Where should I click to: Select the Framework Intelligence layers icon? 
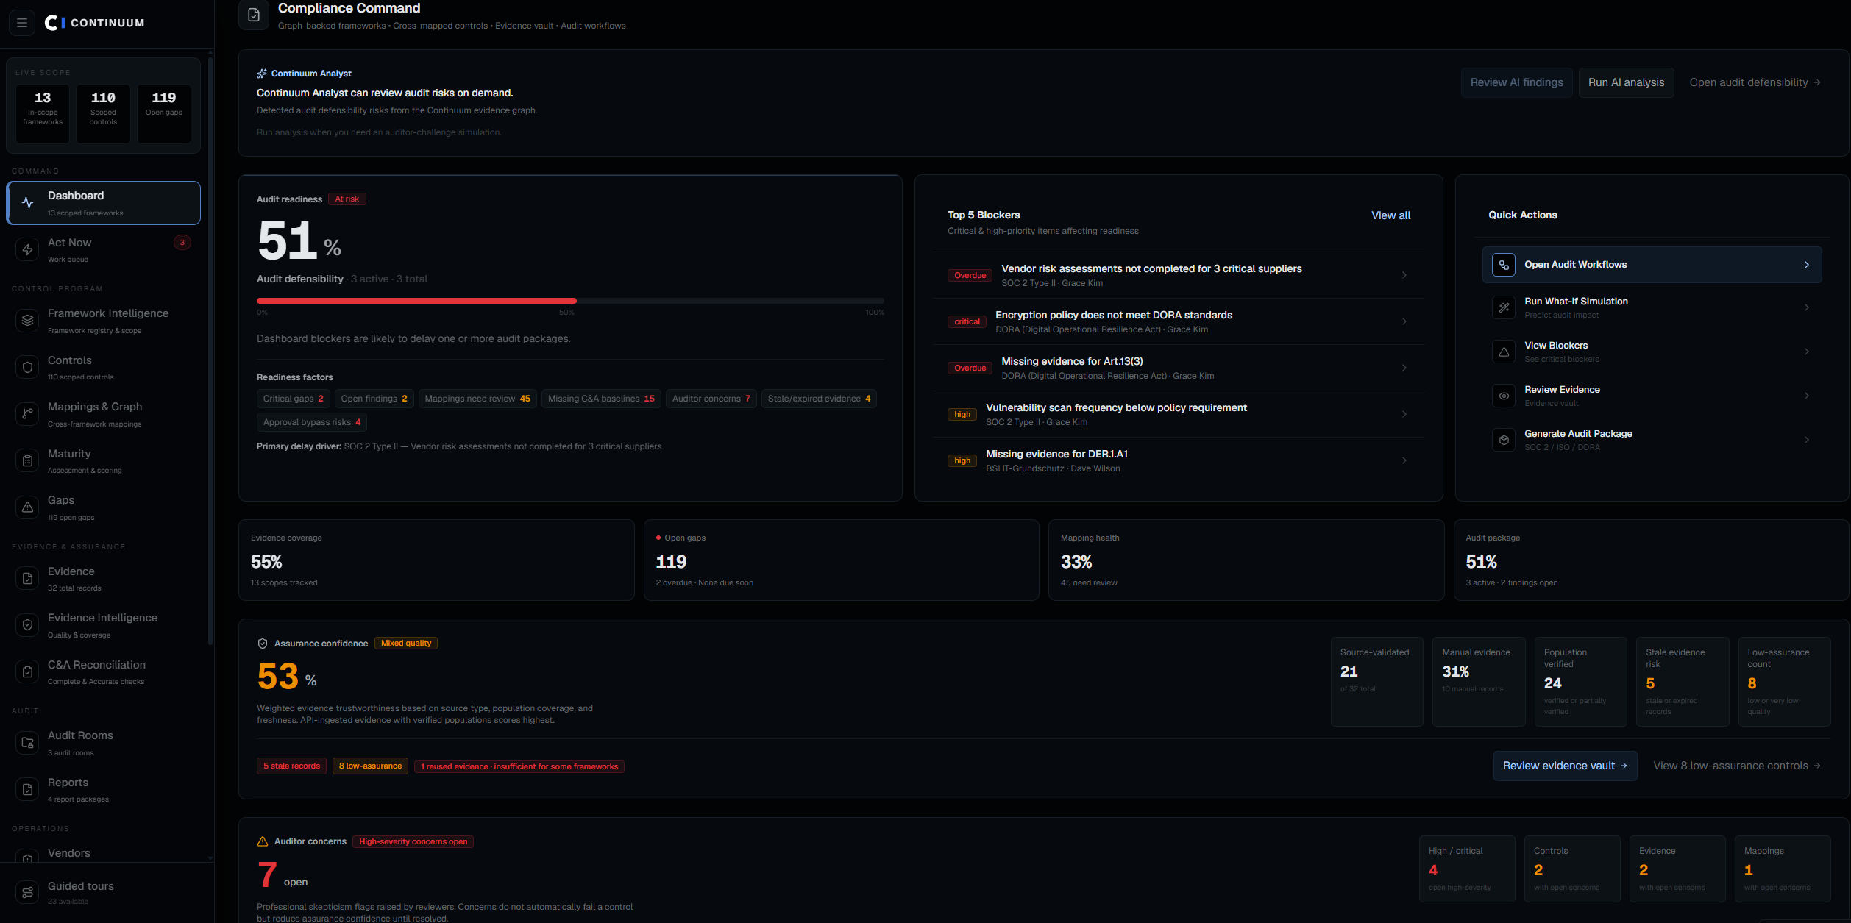27,321
